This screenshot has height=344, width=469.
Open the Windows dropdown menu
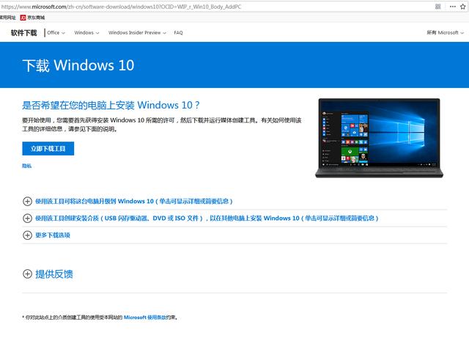(x=86, y=33)
